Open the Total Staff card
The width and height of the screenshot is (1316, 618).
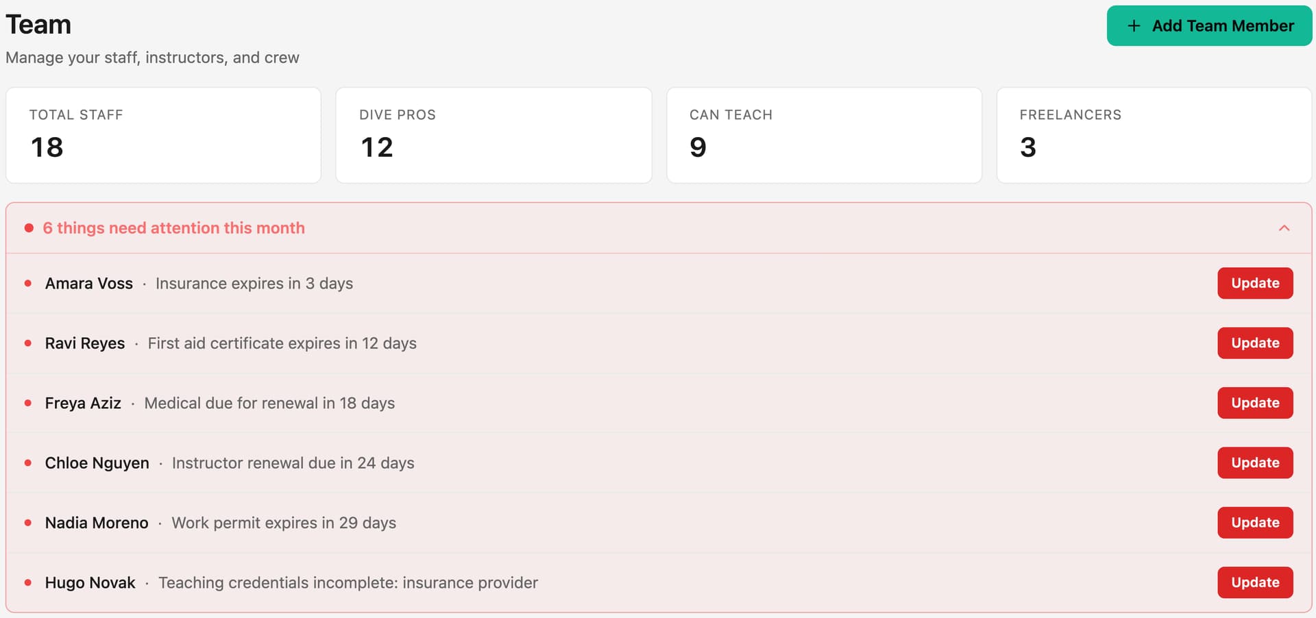tap(163, 135)
